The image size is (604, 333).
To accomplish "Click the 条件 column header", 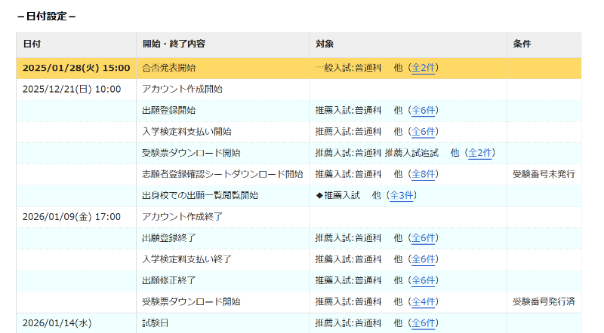I will (522, 44).
